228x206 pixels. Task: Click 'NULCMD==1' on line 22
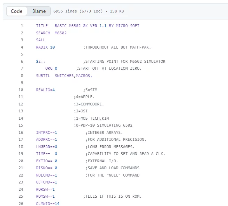click(47, 175)
